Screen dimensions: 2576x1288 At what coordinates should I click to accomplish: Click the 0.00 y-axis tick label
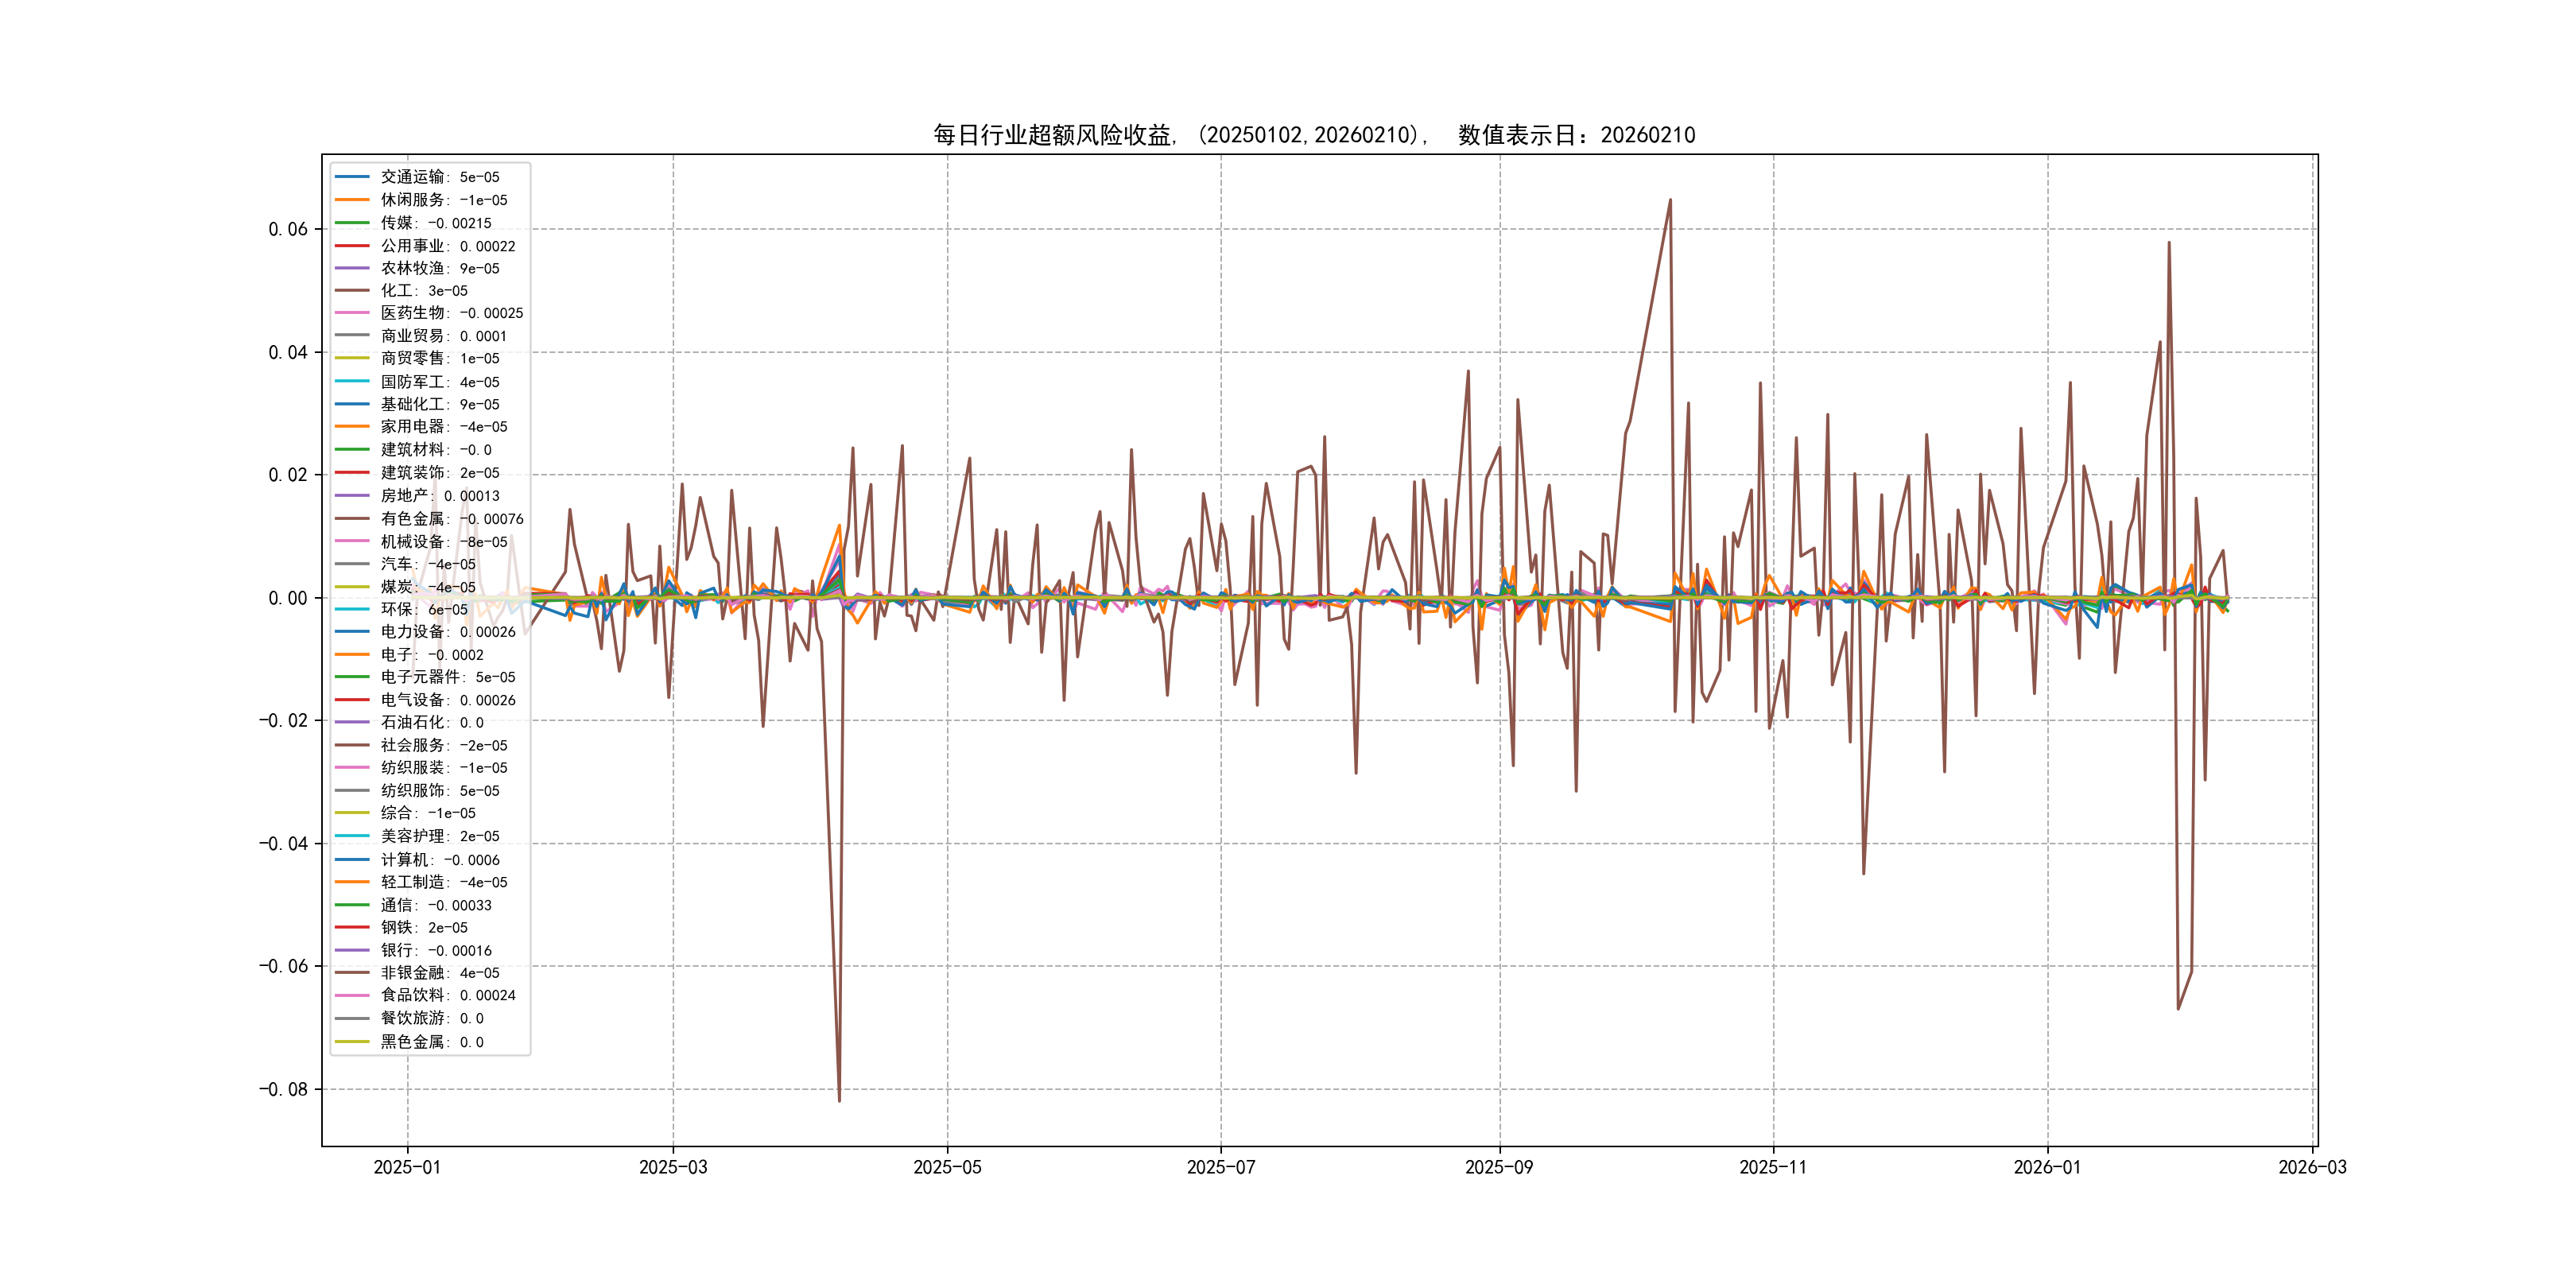tap(288, 598)
